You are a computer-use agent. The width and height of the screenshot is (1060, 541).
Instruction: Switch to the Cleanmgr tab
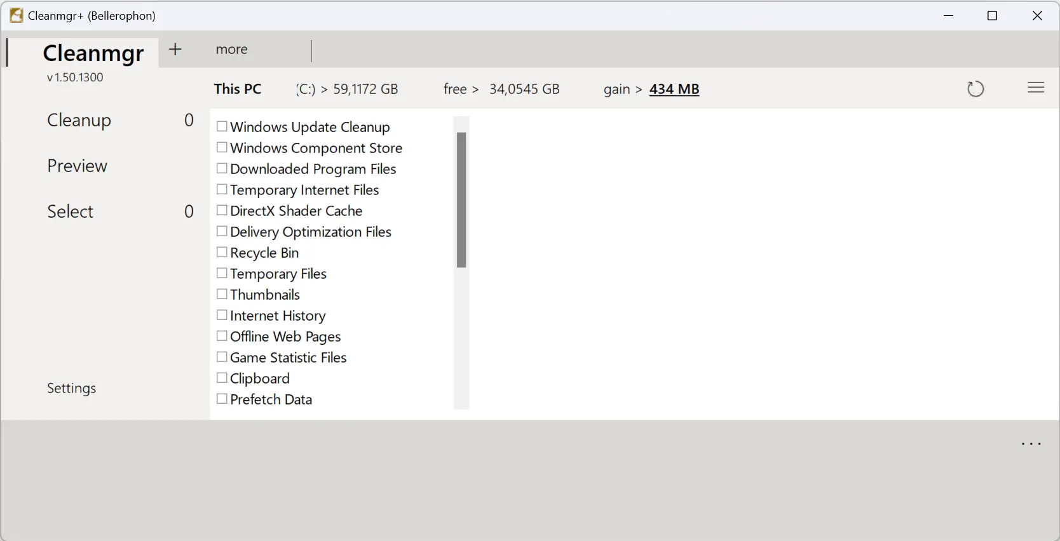(93, 53)
